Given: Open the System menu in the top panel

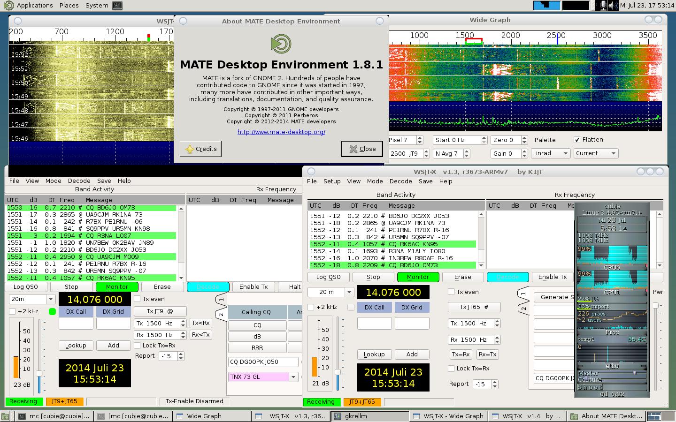Looking at the screenshot, I should tap(97, 6).
